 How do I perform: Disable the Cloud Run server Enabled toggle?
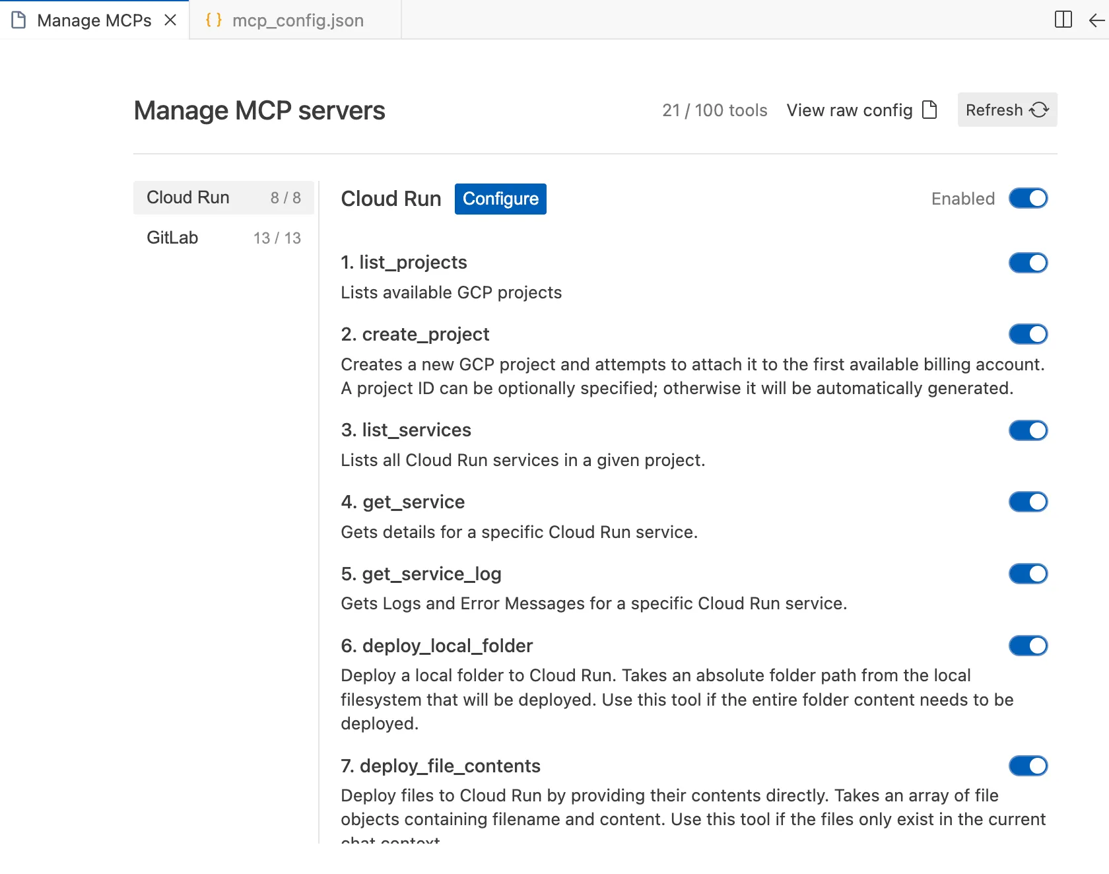(x=1028, y=198)
